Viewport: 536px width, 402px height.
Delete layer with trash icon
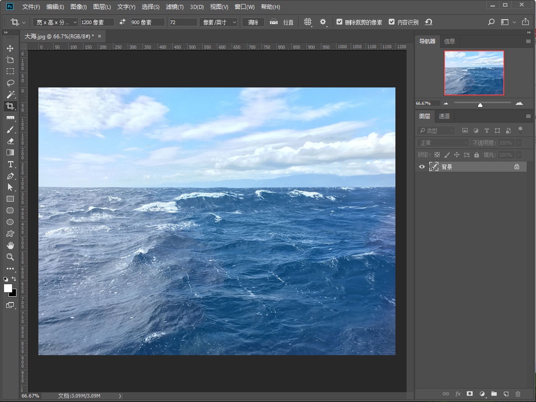tap(518, 394)
